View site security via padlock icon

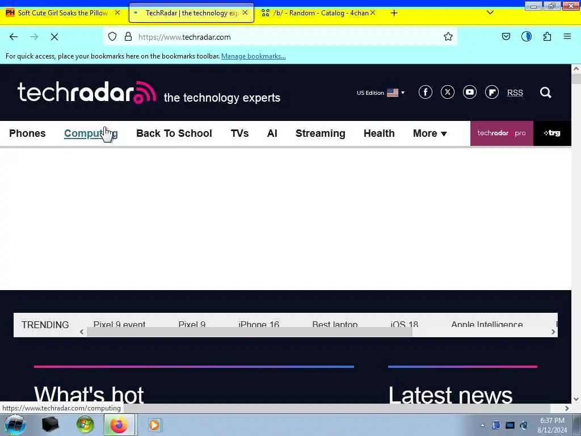128,37
